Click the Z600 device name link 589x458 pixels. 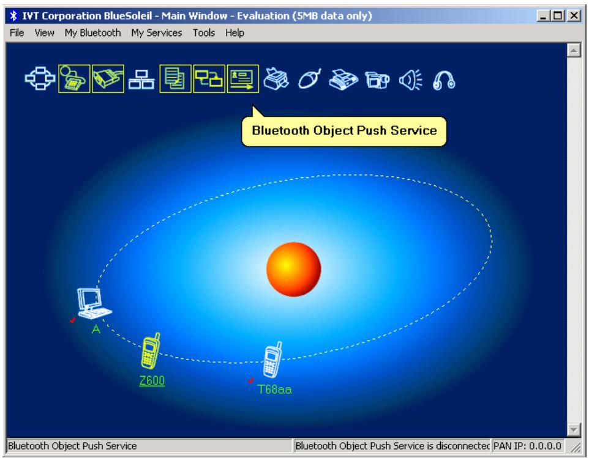coord(152,380)
